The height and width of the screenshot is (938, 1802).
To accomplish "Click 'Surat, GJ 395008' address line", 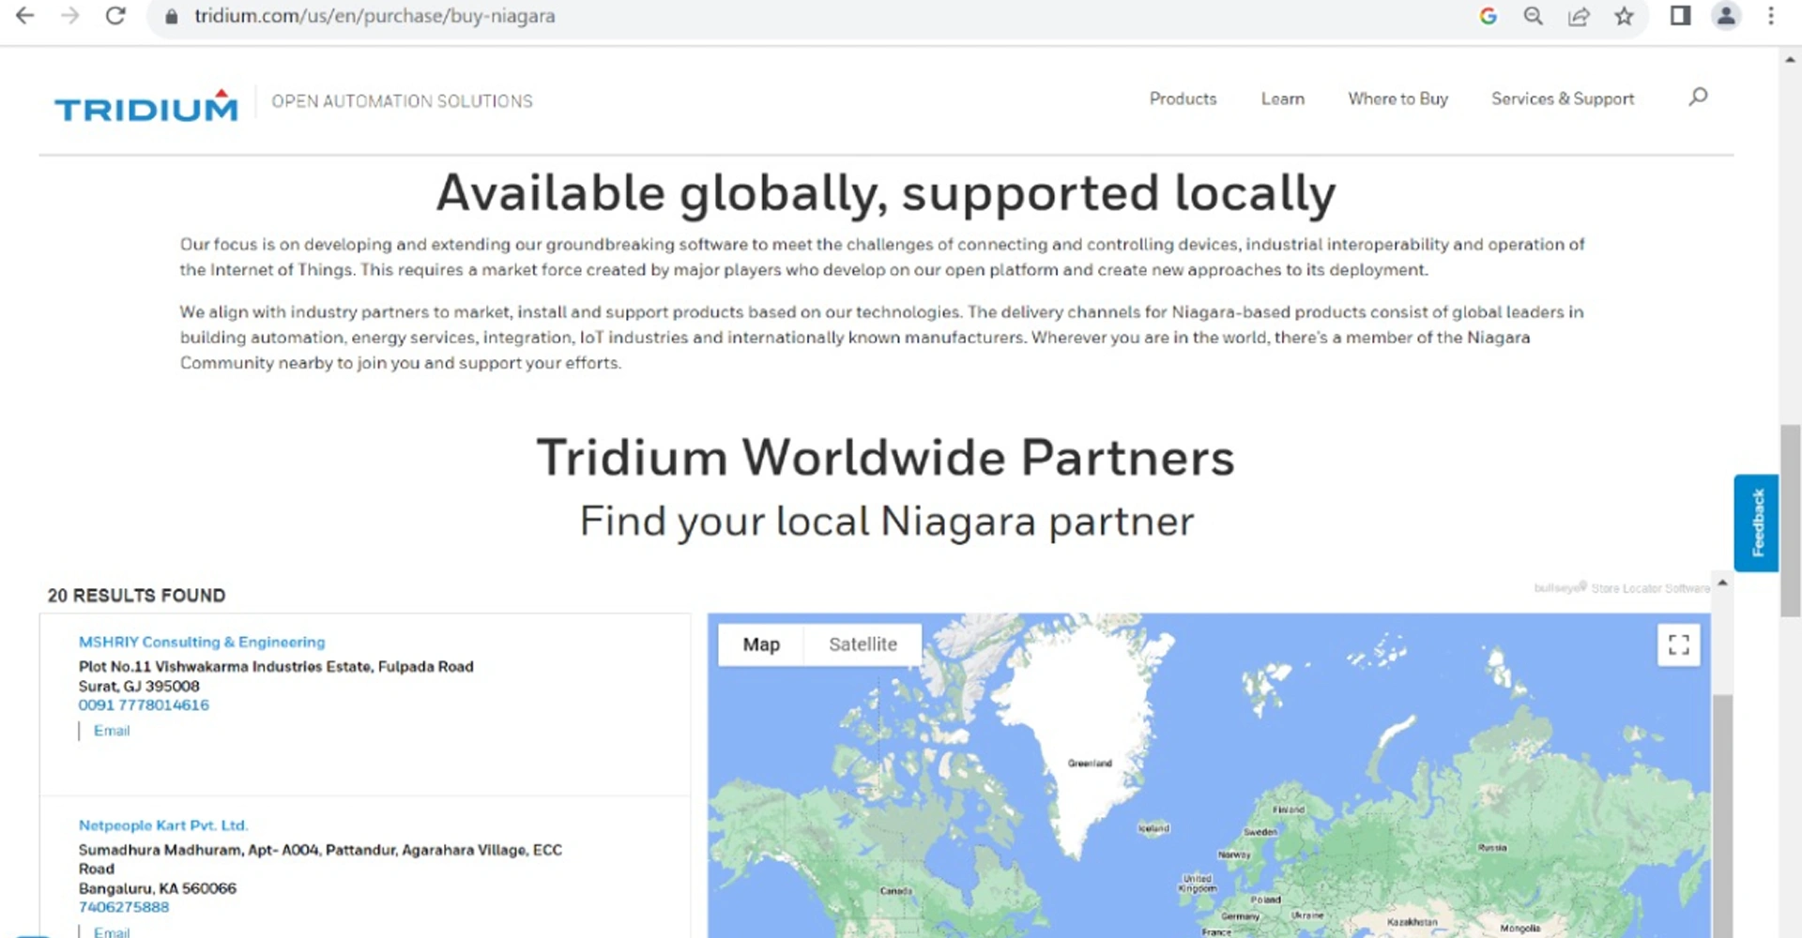I will pyautogui.click(x=139, y=686).
